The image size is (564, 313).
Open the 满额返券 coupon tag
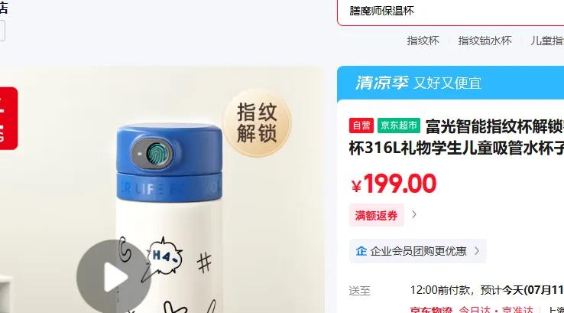click(376, 215)
